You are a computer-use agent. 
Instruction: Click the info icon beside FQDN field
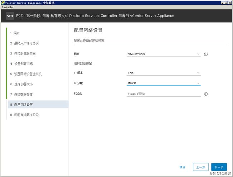206,94
